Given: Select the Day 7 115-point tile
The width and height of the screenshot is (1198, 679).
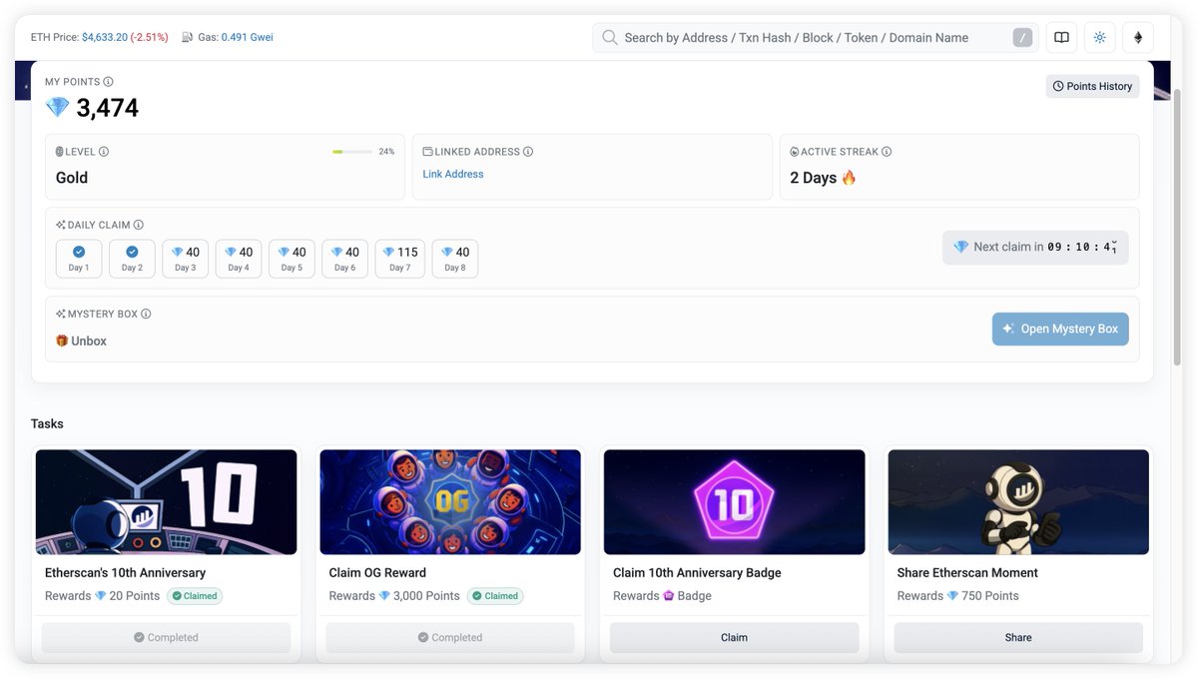Looking at the screenshot, I should (x=400, y=259).
